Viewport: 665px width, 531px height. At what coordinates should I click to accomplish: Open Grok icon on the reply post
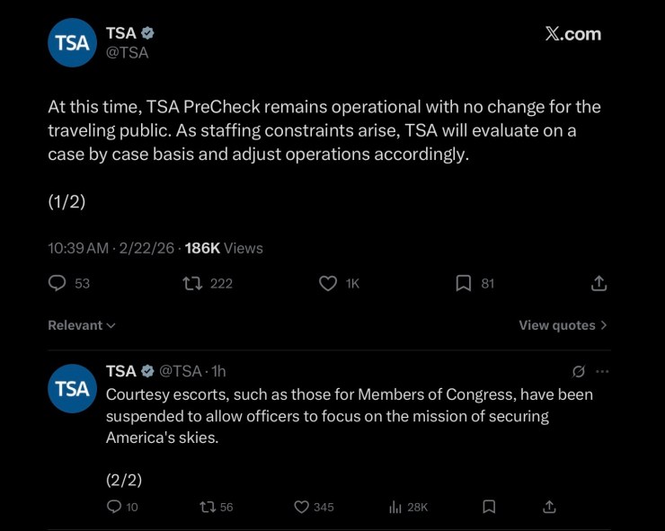(x=580, y=371)
